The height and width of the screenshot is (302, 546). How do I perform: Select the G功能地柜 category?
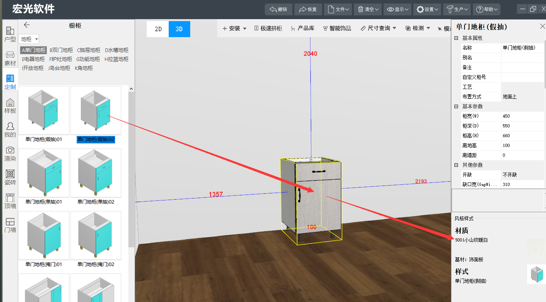coord(88,59)
